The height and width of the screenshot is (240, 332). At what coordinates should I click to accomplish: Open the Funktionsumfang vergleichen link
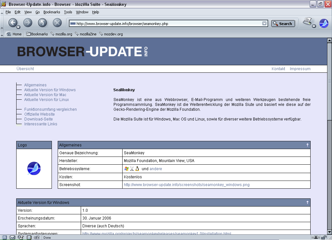pos(51,109)
